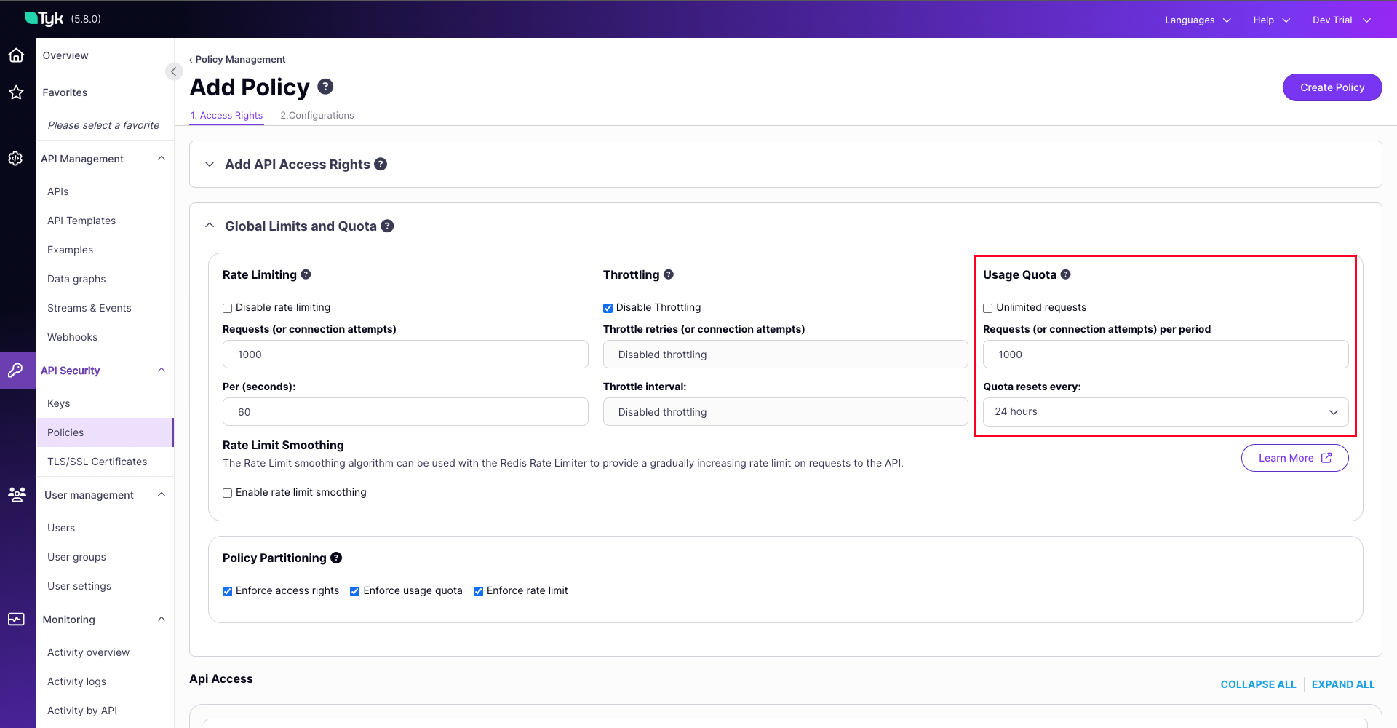Viewport: 1397px width, 728px height.
Task: Uncheck the Disable Throttling checkbox
Action: pyautogui.click(x=608, y=308)
